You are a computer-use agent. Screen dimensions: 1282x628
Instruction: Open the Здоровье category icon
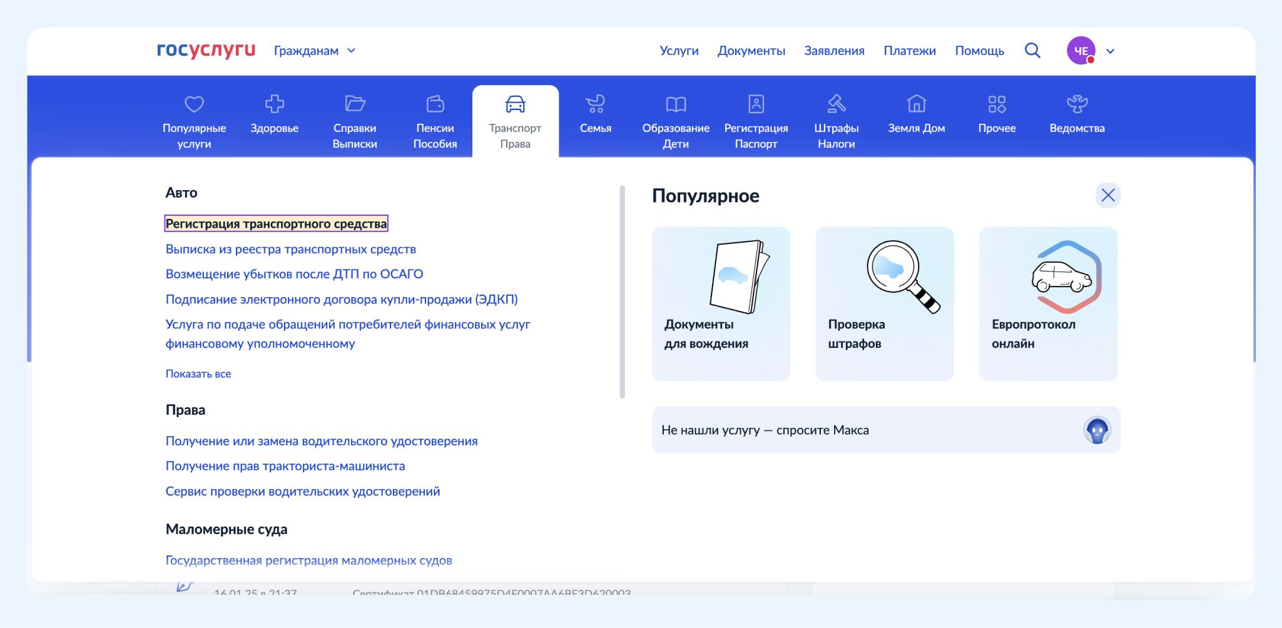[x=274, y=104]
